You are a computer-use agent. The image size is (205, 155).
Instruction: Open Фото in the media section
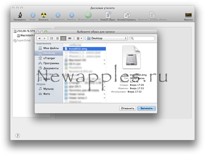[49, 94]
